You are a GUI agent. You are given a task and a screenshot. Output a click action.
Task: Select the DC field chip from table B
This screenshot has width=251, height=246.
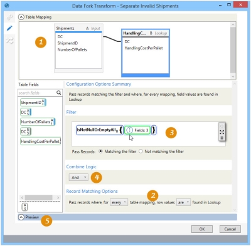point(26,131)
